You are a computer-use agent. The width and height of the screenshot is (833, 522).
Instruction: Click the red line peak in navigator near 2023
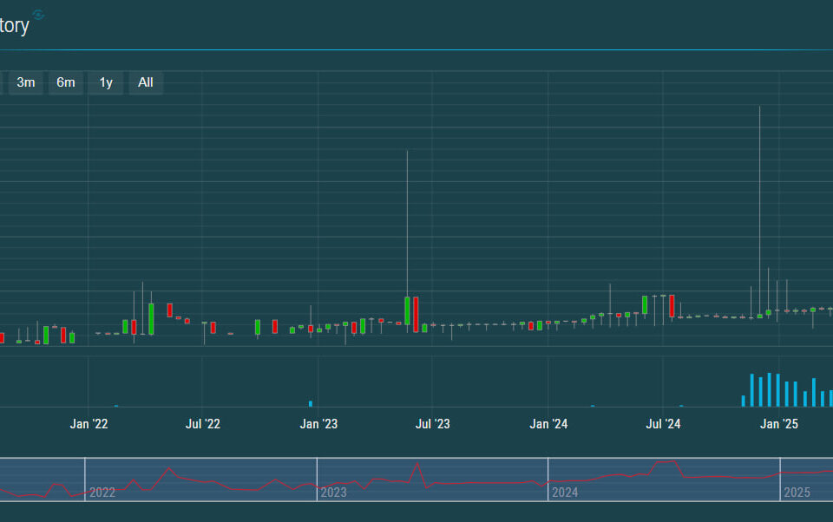point(417,464)
